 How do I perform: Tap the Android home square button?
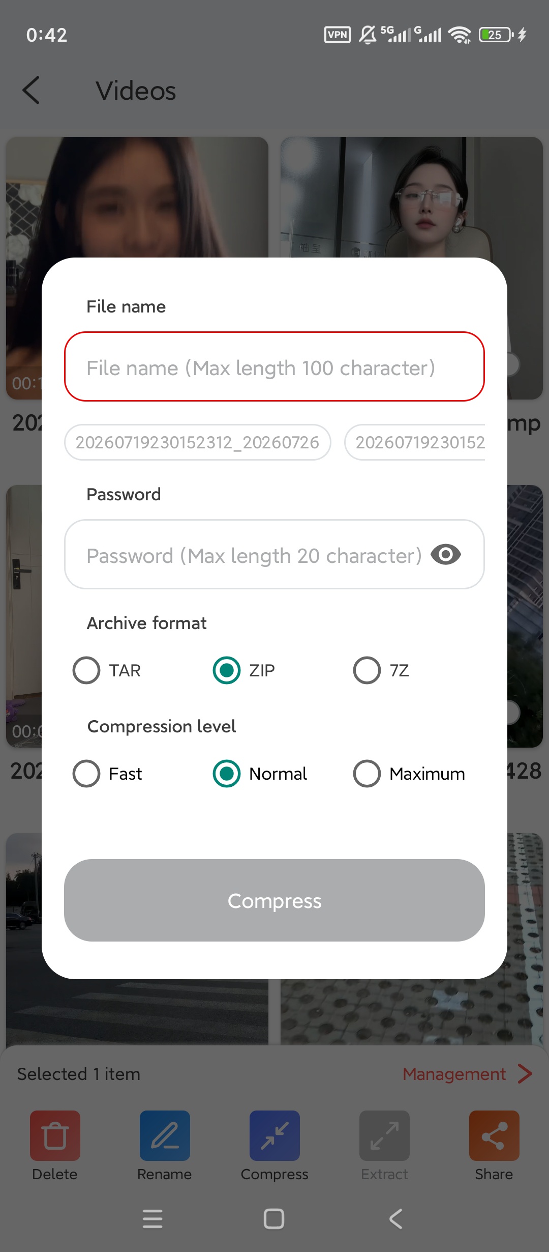coord(274,1219)
